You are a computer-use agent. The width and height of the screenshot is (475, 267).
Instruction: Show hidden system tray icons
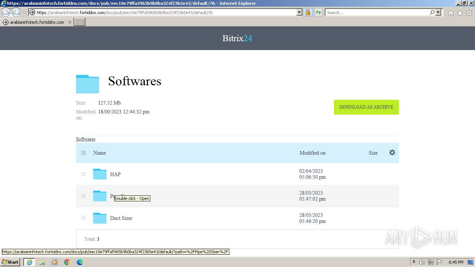(x=414, y=262)
